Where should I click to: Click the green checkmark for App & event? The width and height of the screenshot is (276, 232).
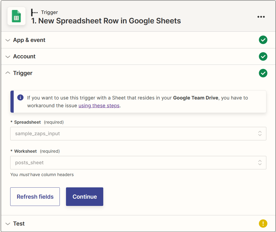point(263,40)
